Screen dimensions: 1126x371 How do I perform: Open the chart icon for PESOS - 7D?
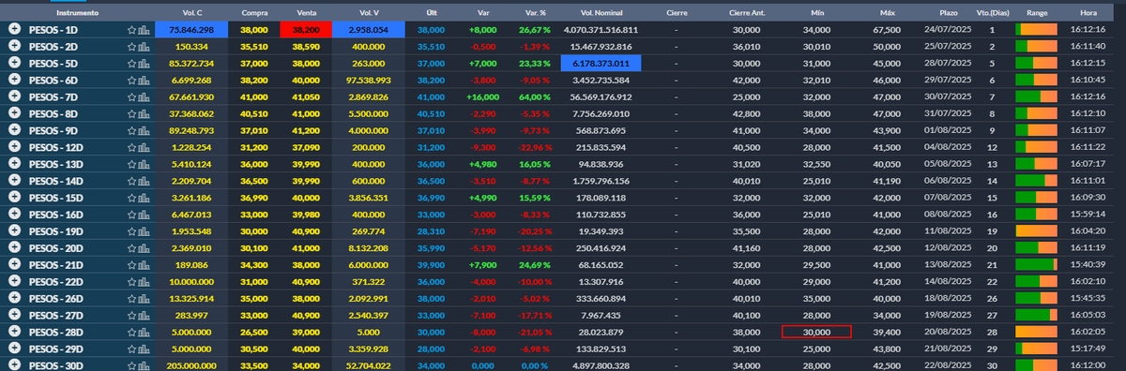[x=145, y=96]
